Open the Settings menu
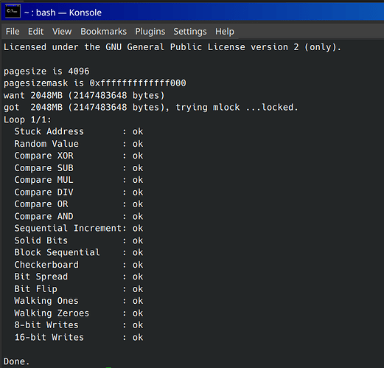Screen dimensions: 384x368 point(190,32)
